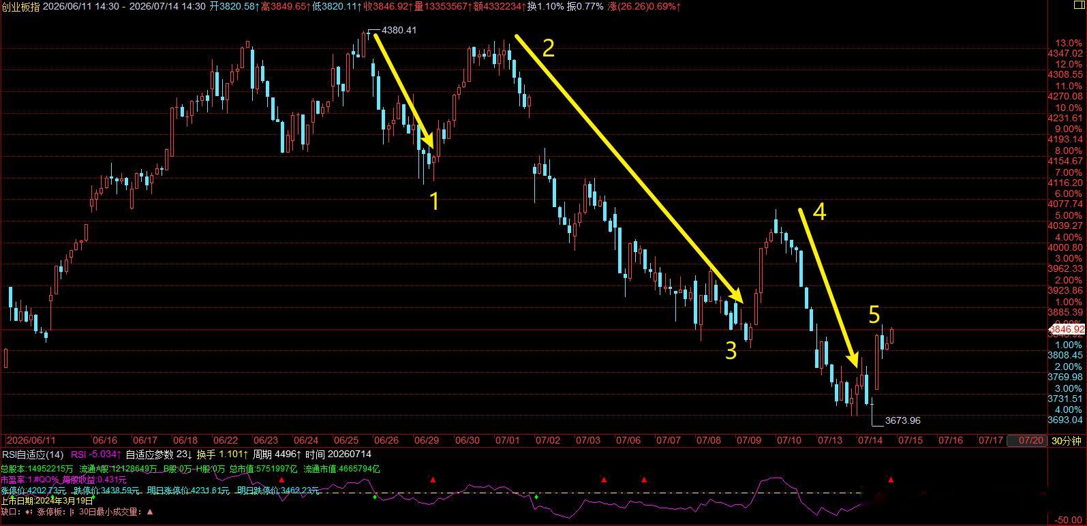The width and height of the screenshot is (1087, 526).
Task: Select the 30分钟 period button
Action: coord(1066,441)
